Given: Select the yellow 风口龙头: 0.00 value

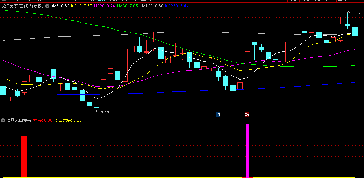Looking at the screenshot, I should 68,120.
